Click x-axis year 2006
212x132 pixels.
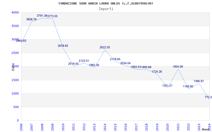pyautogui.click(x=21, y=127)
